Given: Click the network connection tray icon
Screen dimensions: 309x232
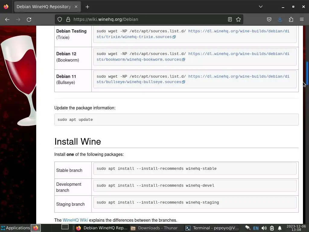Looking at the screenshot, I should [247, 228].
